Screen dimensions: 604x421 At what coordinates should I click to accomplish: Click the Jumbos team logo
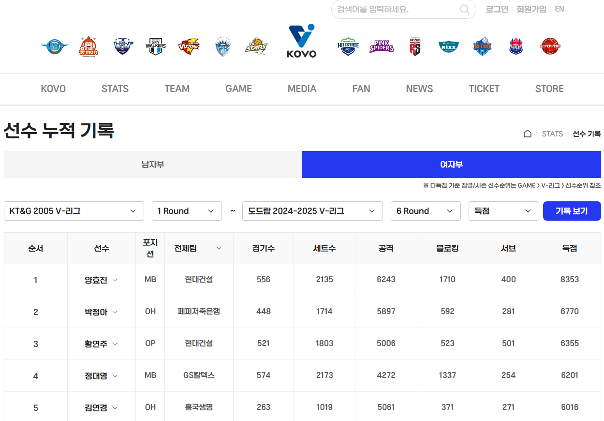(x=54, y=46)
